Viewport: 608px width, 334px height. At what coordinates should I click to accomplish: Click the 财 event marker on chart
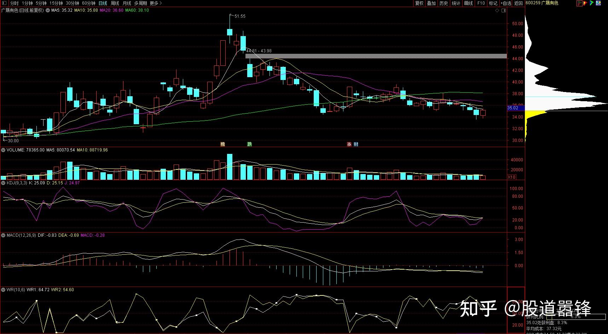[x=356, y=144]
